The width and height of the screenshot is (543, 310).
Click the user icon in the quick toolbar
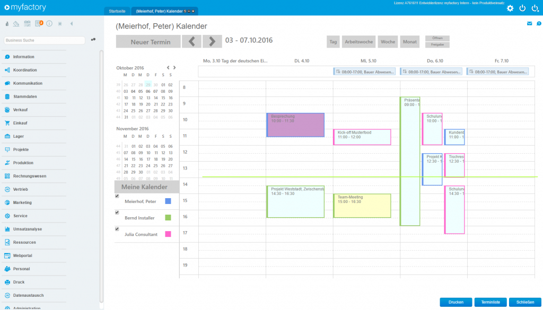click(x=7, y=23)
